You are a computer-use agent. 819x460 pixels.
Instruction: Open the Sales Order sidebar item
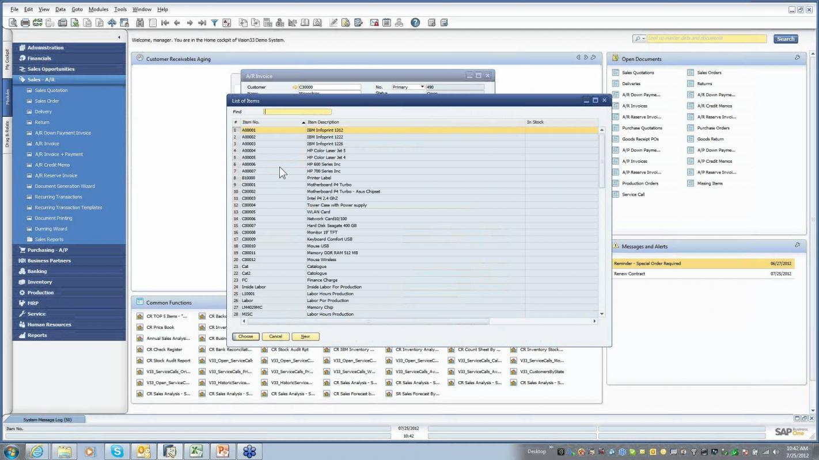(x=47, y=101)
